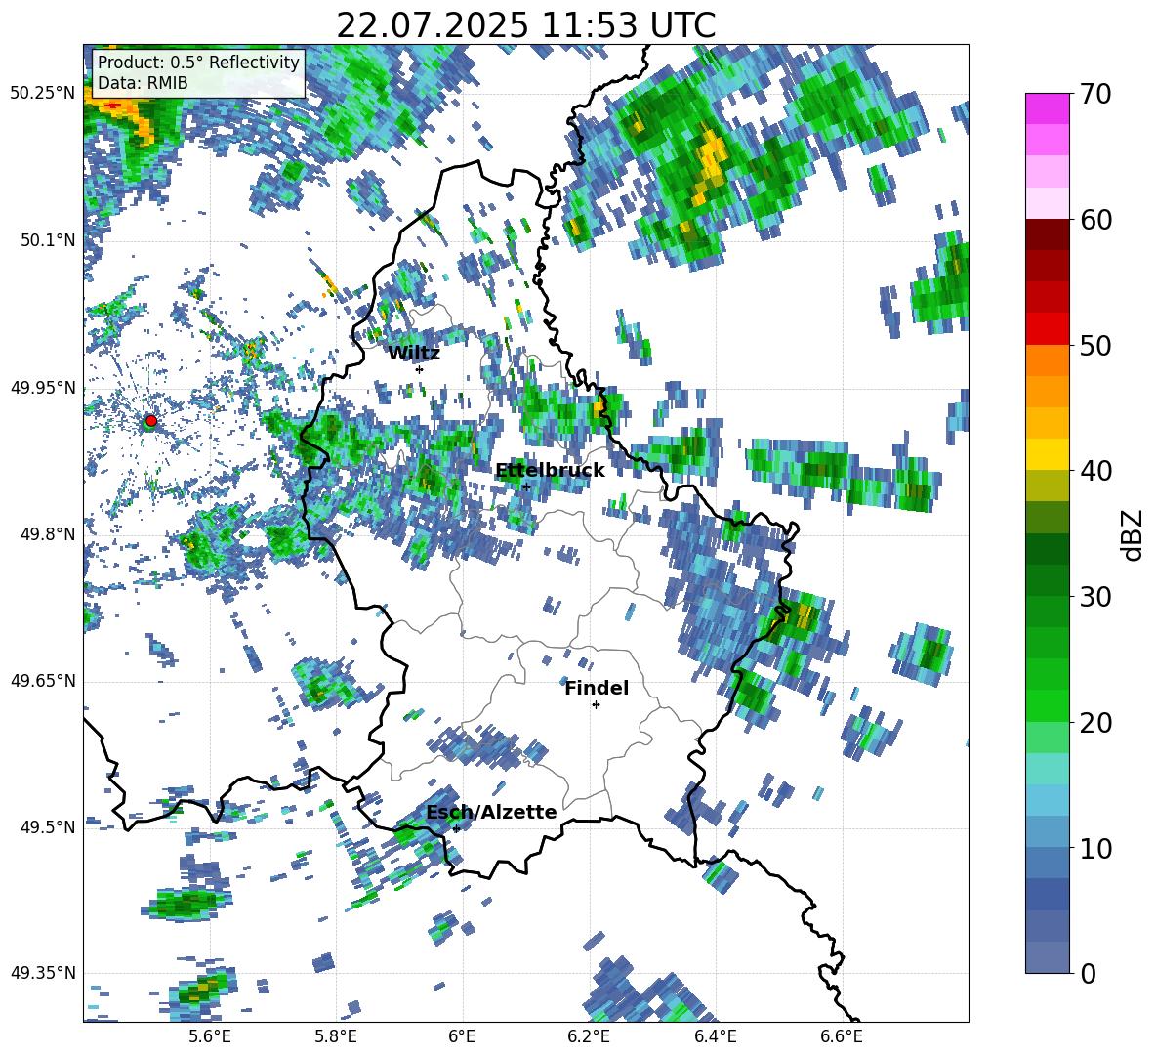Click the pale pink colorbar segment just above 60
1156x1056 pixels.
point(1047,203)
